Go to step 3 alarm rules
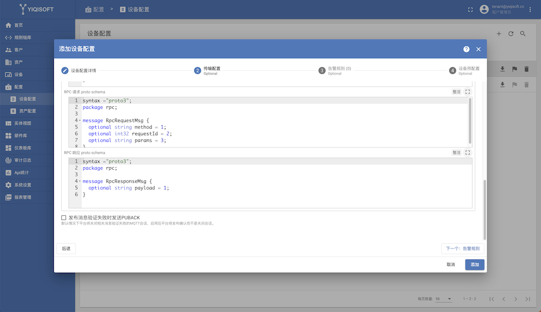The width and height of the screenshot is (541, 312). [334, 70]
